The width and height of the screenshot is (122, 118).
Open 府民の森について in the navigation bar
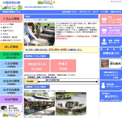69,12
